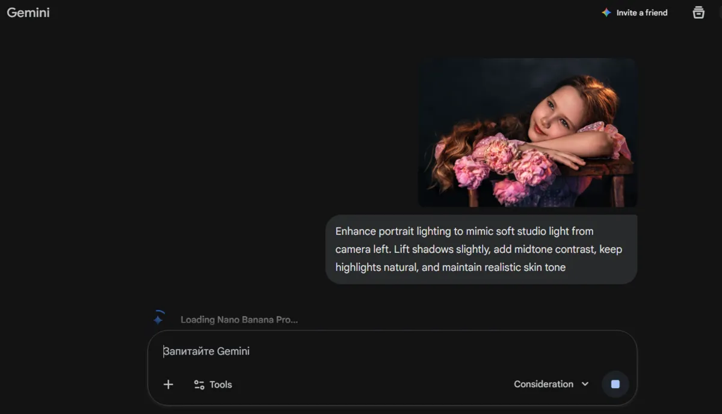
Task: Click the stop generation button
Action: click(616, 384)
